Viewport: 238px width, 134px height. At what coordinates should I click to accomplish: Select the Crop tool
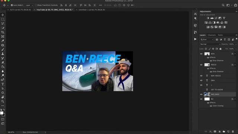(3, 32)
